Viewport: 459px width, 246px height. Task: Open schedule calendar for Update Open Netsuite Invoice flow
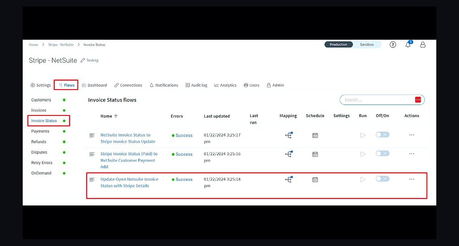315,180
